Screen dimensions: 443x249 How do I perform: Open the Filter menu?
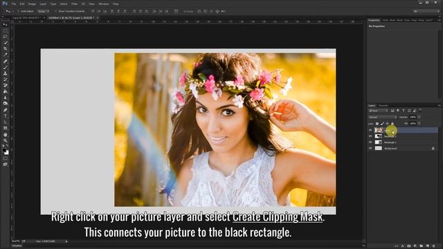tap(74, 4)
